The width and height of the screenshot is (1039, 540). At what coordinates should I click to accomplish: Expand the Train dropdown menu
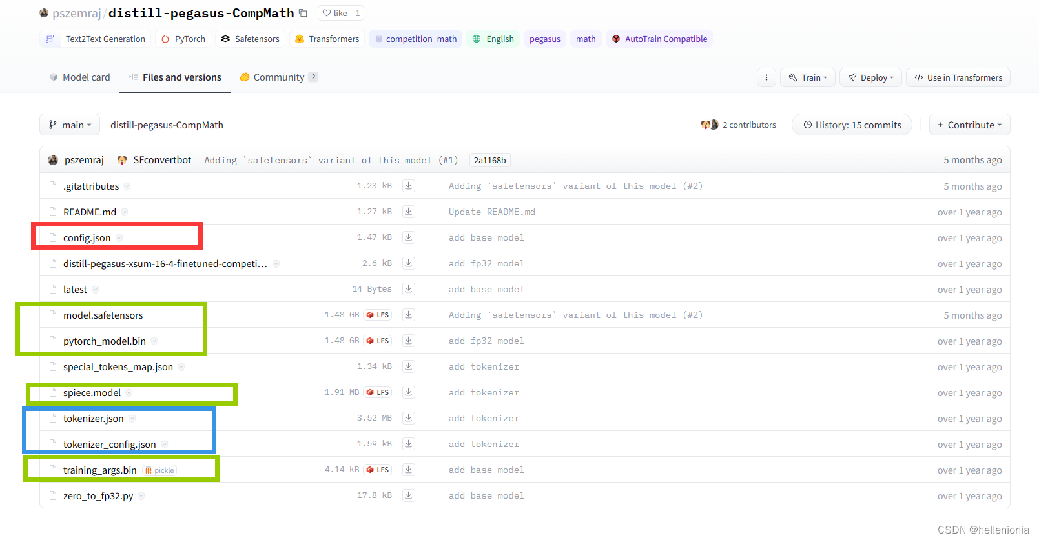pos(808,77)
